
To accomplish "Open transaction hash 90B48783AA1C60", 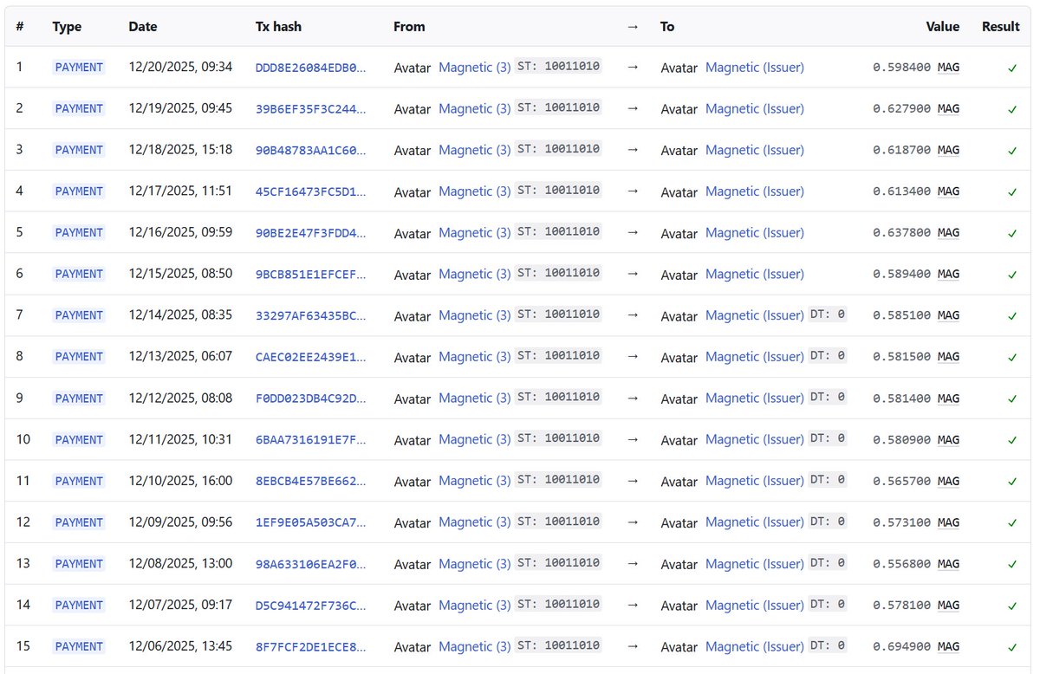I will pyautogui.click(x=310, y=151).
